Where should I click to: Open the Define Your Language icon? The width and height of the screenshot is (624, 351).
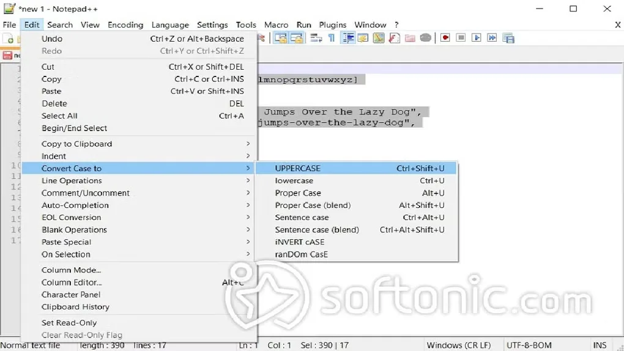point(363,38)
